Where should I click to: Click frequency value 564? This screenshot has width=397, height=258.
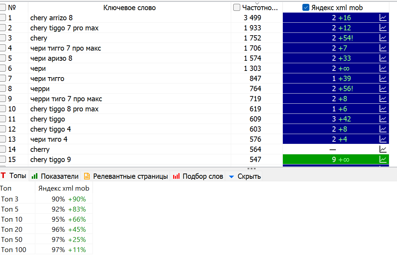point(255,149)
